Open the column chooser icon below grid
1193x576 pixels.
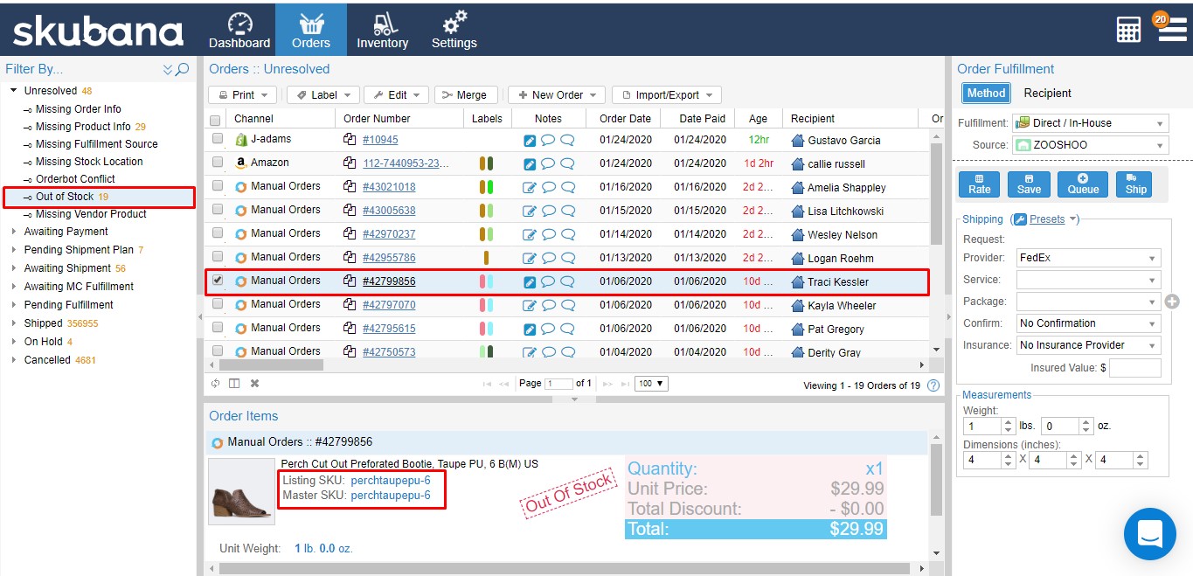[x=234, y=384]
